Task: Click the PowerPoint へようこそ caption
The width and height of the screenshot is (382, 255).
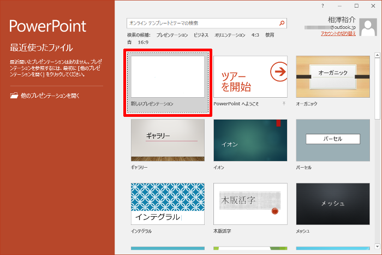Action: pyautogui.click(x=236, y=104)
